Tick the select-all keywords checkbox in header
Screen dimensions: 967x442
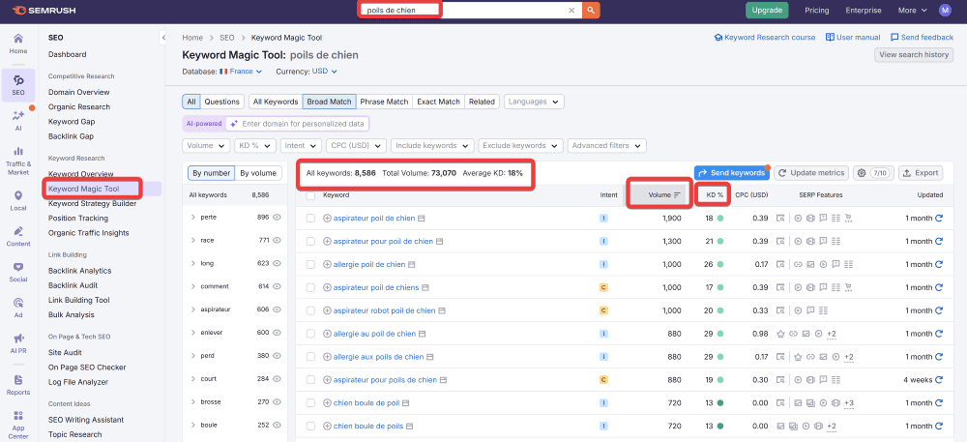pos(310,195)
